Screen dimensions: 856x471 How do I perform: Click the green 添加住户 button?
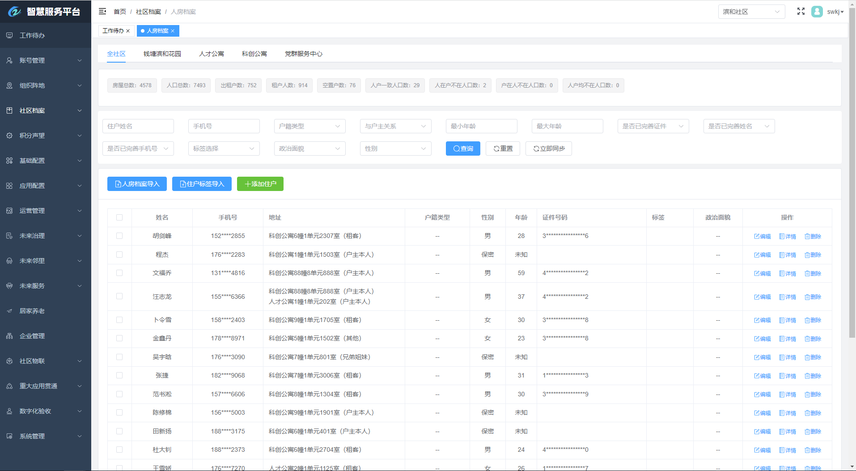point(260,184)
